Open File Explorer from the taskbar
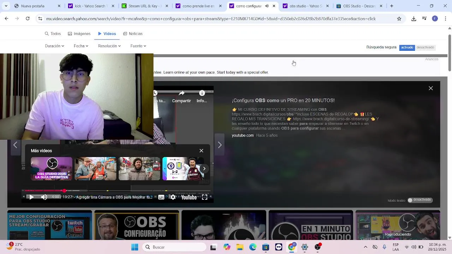 240,247
